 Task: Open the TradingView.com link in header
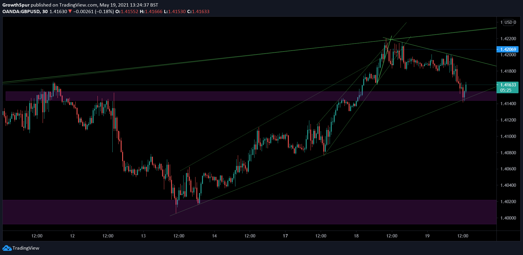point(78,5)
